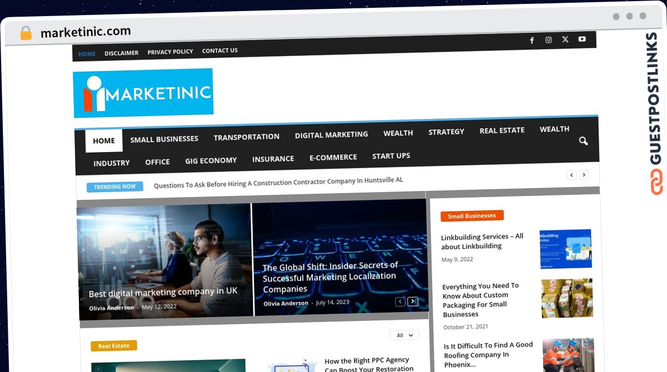Open Digital Marketing menu item
Screen dimensions: 667x372
[x=331, y=135]
